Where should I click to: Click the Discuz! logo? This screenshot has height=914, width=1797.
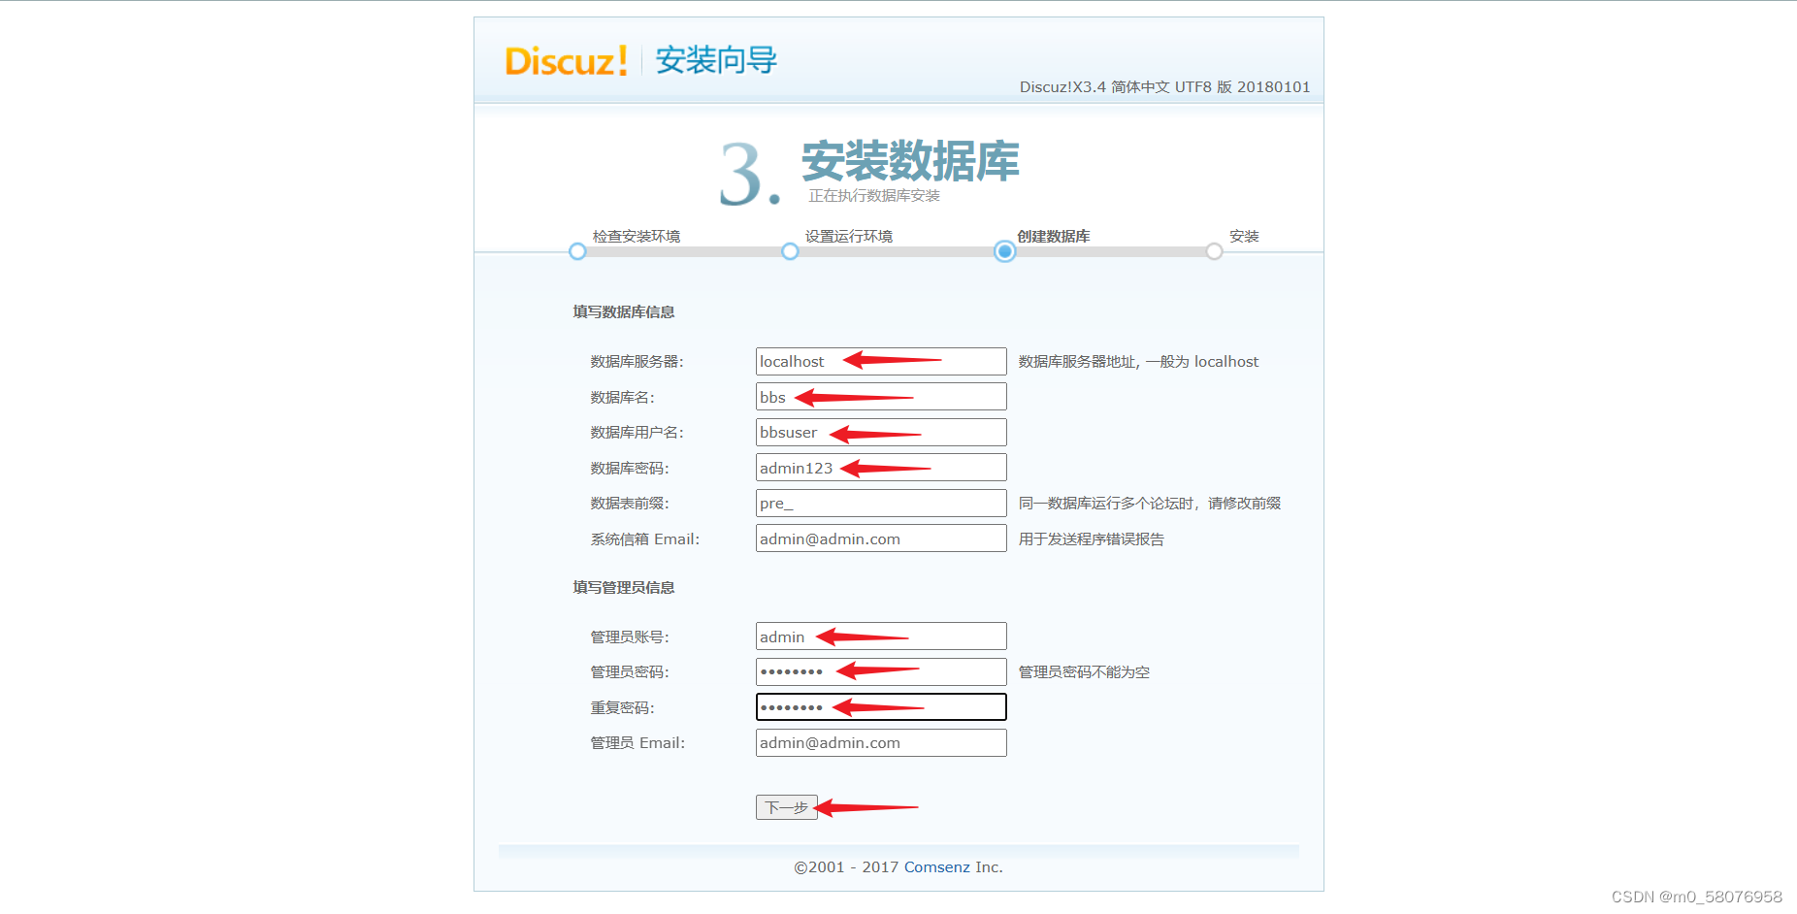[x=566, y=60]
